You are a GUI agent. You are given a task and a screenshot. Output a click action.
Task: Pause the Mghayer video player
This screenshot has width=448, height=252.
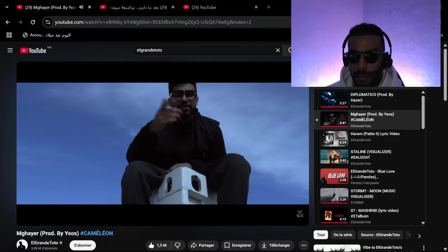(x=163, y=143)
